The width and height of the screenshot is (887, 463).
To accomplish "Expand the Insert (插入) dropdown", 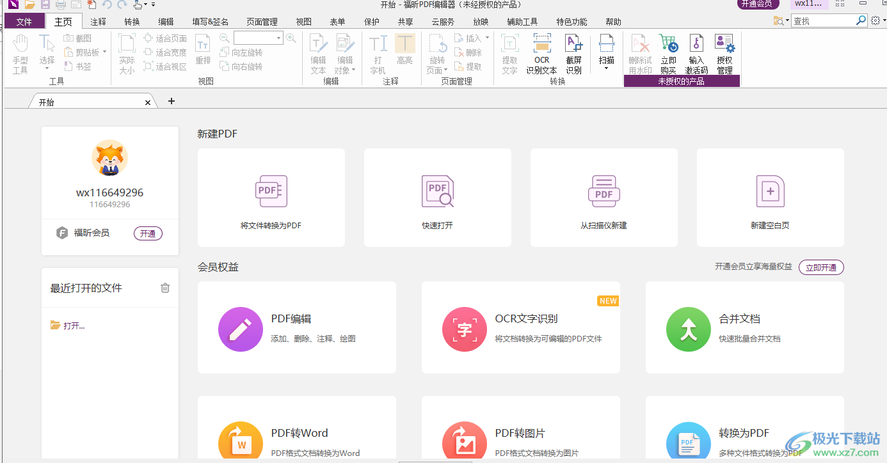I will point(487,38).
